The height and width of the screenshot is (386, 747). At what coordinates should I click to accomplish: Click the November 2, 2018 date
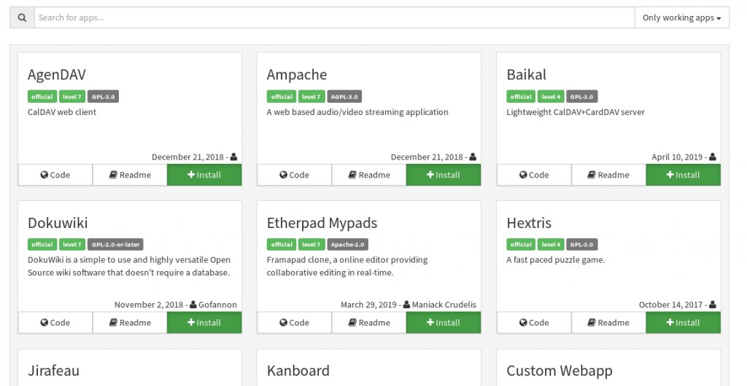149,304
